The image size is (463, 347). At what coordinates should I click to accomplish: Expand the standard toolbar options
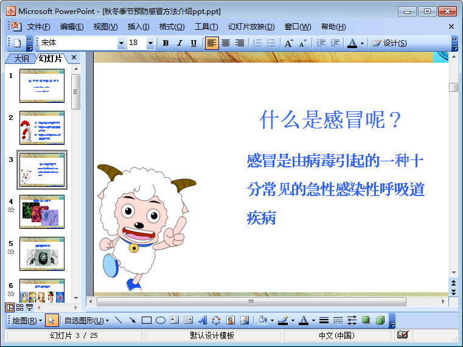(29, 43)
